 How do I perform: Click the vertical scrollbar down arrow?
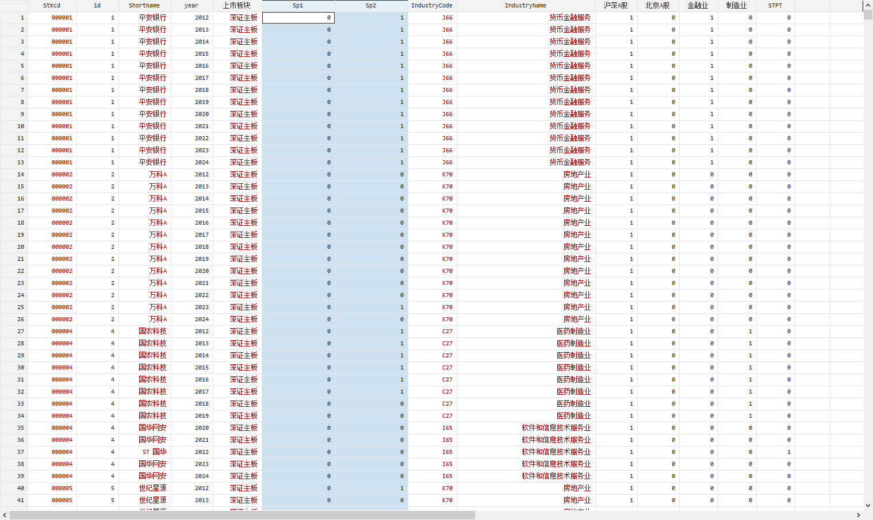click(868, 506)
